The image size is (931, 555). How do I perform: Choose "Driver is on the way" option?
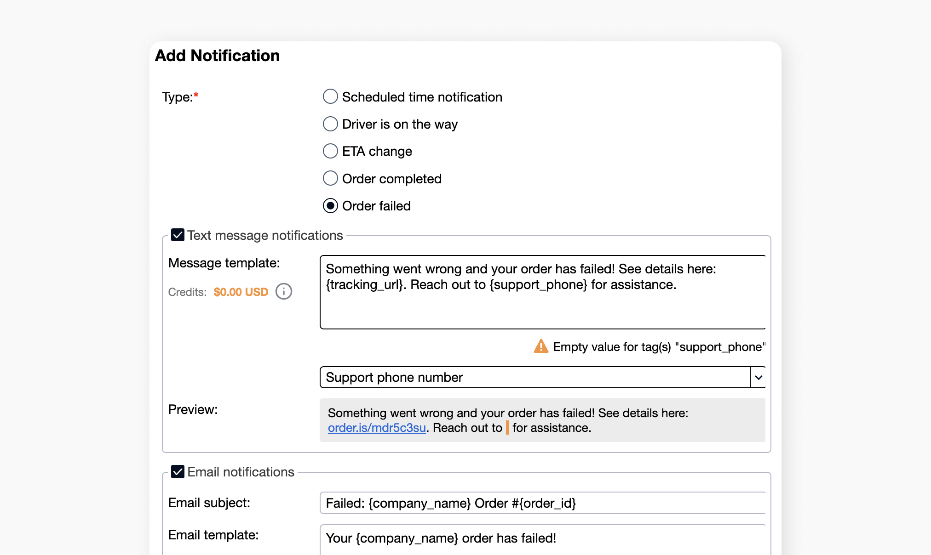(x=330, y=124)
